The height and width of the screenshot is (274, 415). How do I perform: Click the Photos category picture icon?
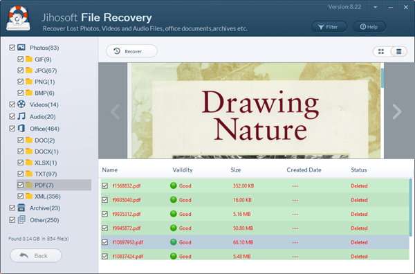point(21,47)
